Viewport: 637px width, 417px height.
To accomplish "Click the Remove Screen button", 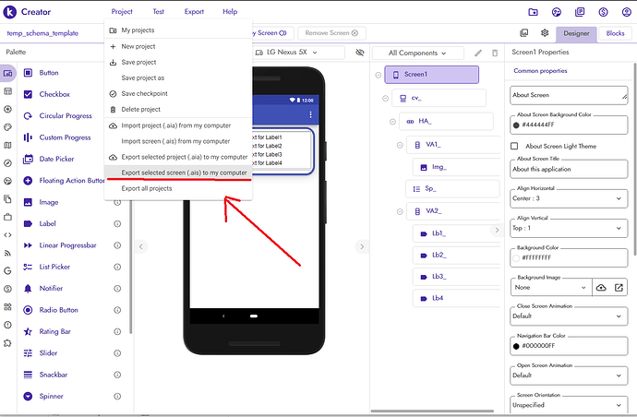I will pos(327,33).
